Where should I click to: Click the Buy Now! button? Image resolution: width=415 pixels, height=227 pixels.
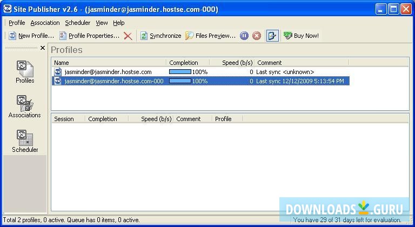(301, 36)
